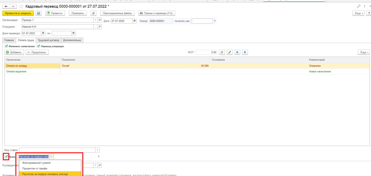The height and width of the screenshot is (176, 371).
Task: Click the Комментарий column header
Action: click(339, 60)
